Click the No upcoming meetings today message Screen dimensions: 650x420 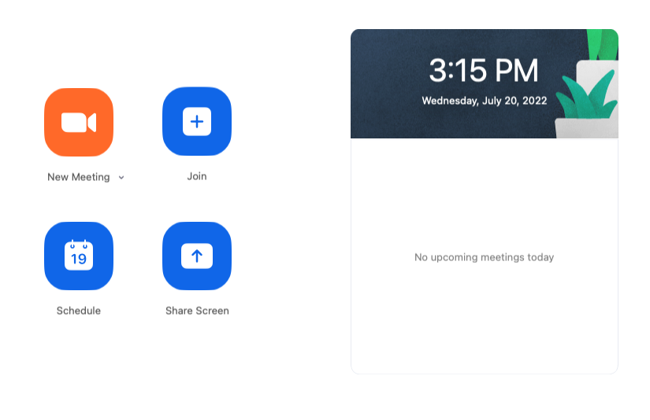[x=485, y=257]
